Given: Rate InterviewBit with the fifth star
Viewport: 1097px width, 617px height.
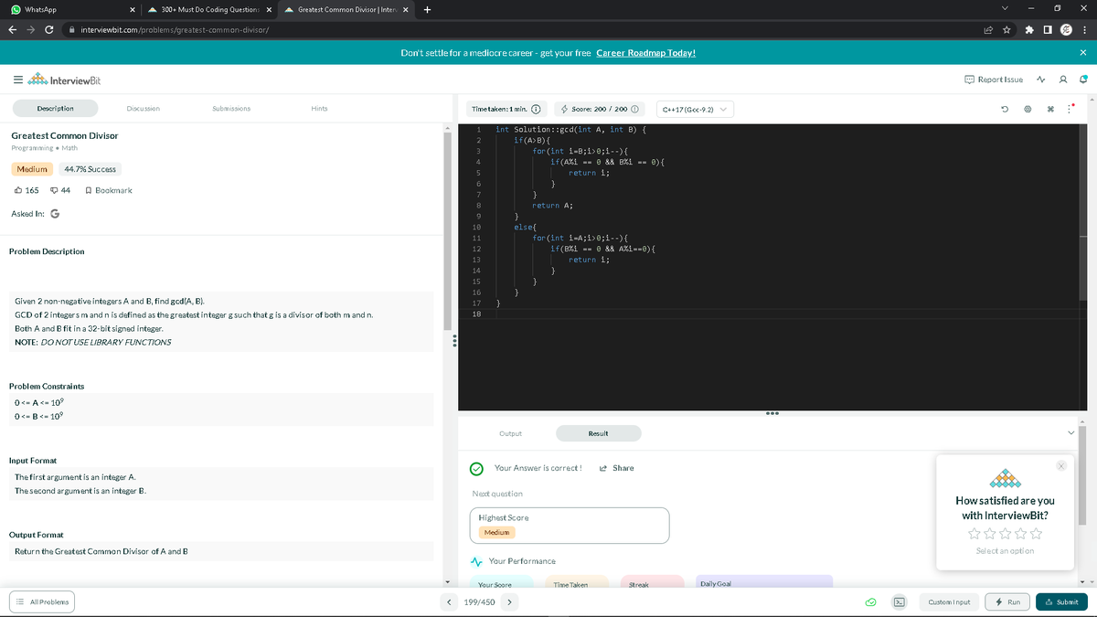Looking at the screenshot, I should 1034,534.
